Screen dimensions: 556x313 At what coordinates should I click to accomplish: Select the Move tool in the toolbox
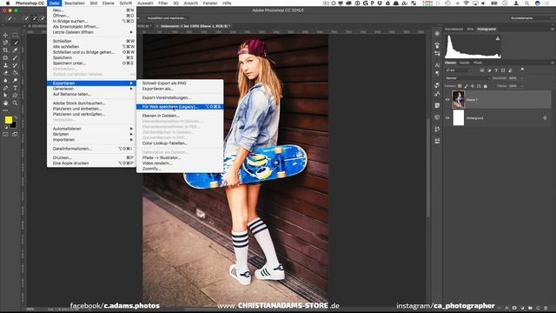pos(5,35)
